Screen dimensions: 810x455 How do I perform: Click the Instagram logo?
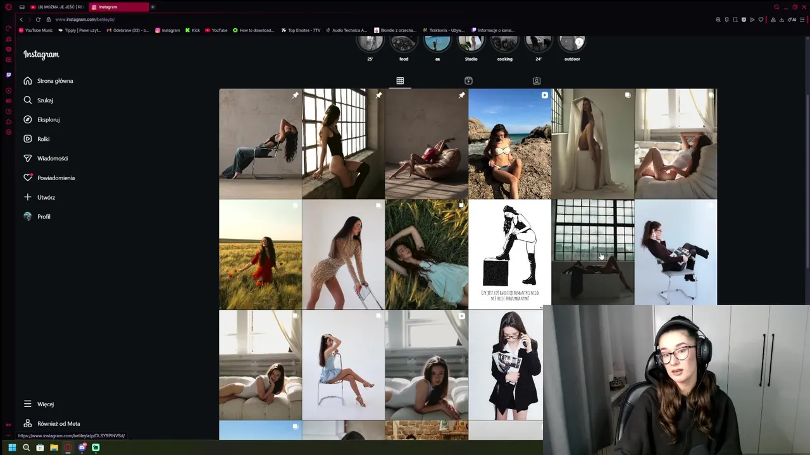41,54
